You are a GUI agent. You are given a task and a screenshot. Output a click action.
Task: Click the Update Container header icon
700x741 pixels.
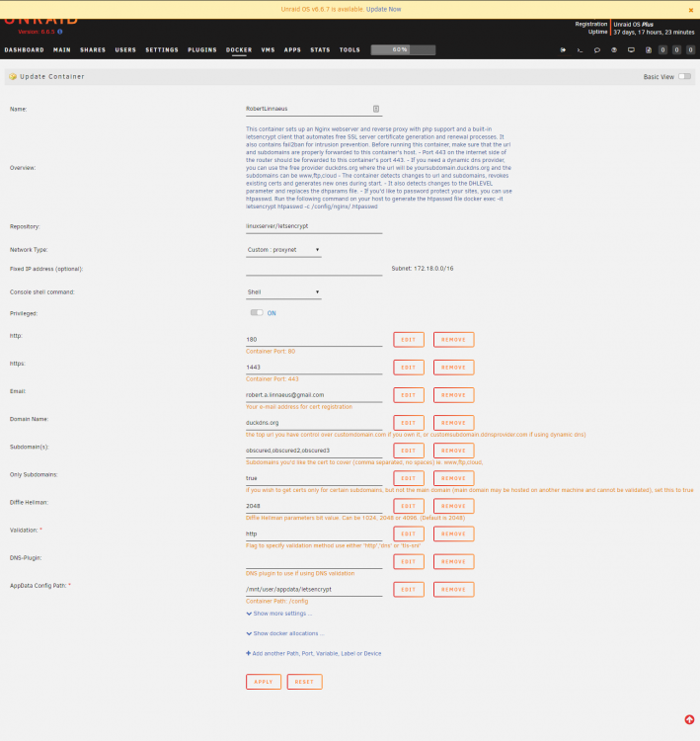click(x=13, y=76)
